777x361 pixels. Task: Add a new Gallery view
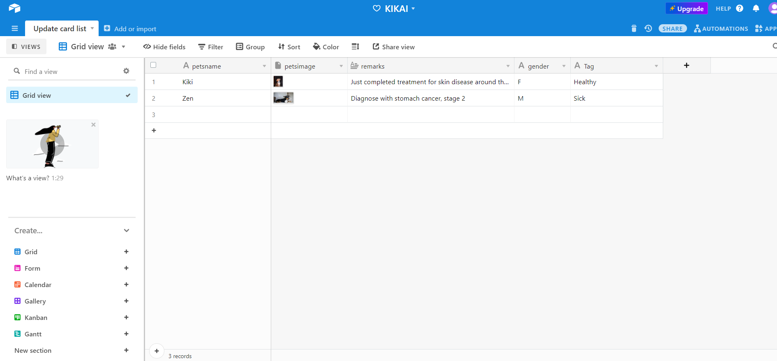click(126, 301)
